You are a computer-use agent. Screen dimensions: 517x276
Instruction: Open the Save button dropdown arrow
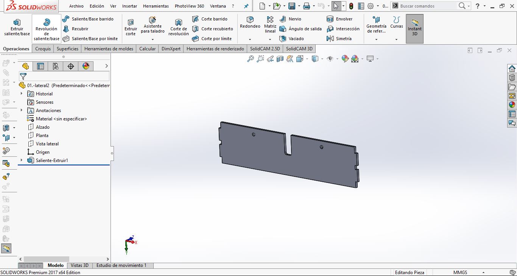click(299, 6)
